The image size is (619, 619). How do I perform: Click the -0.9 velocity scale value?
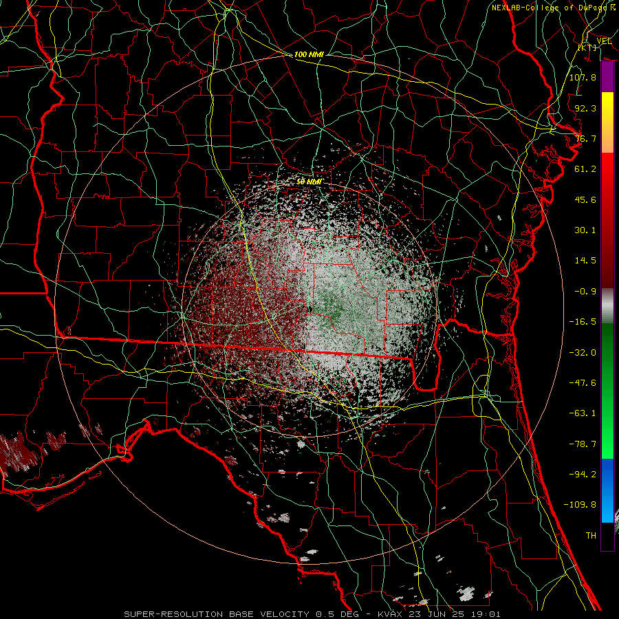coord(585,292)
